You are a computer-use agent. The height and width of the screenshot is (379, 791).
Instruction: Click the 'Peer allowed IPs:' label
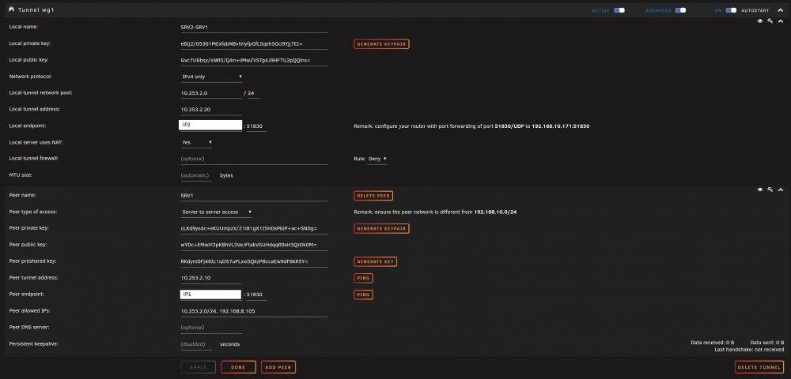[x=29, y=310]
